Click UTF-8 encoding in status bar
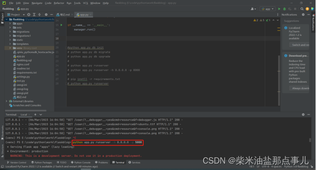 pyautogui.click(x=265, y=166)
